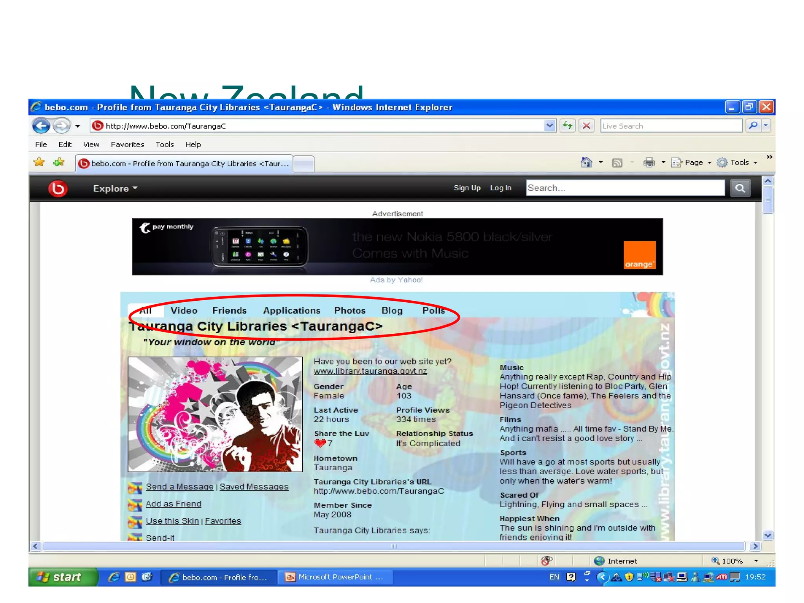The image size is (804, 603).
Task: Open the Favorites Center star icon
Action: coord(39,162)
